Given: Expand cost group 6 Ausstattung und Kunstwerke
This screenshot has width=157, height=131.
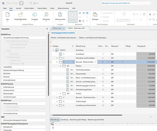Looking at the screenshot, I should point(57,105).
